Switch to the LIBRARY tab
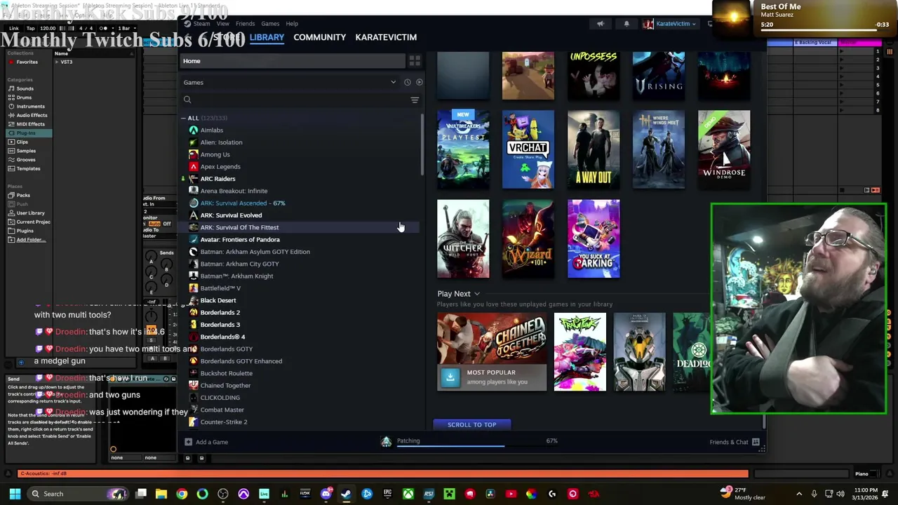This screenshot has width=898, height=505. (x=267, y=37)
